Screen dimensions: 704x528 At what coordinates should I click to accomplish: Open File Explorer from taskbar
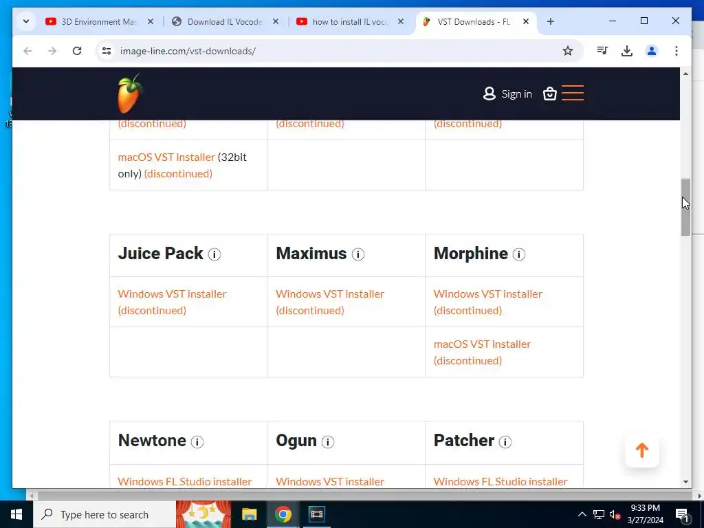pos(249,514)
